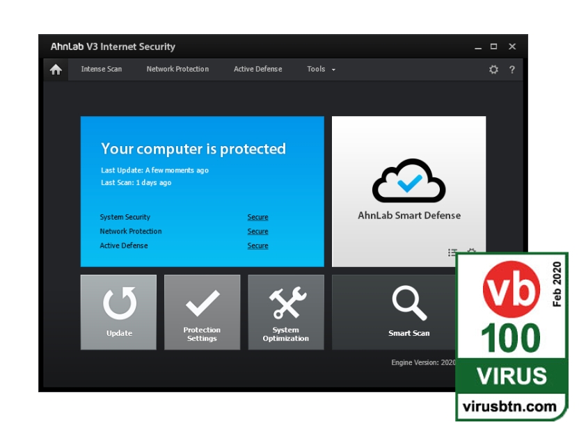Maximize the AhnLab window
Screen dimensions: 579x427
click(x=493, y=47)
